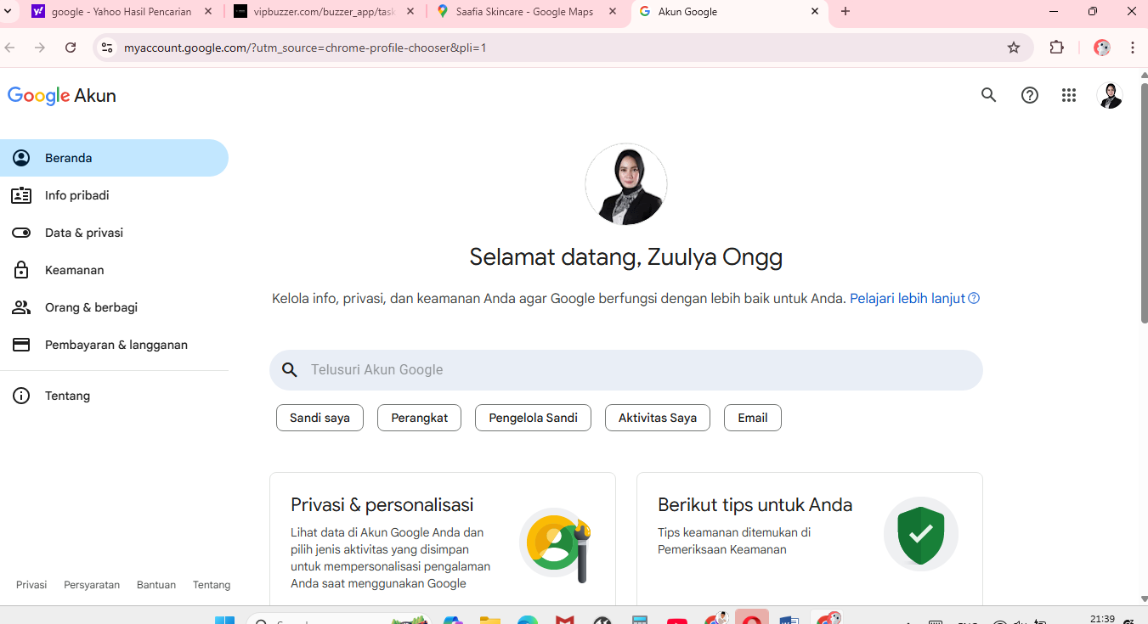The image size is (1148, 624).
Task: Open the Chrome extensions puzzle icon
Action: (1057, 48)
